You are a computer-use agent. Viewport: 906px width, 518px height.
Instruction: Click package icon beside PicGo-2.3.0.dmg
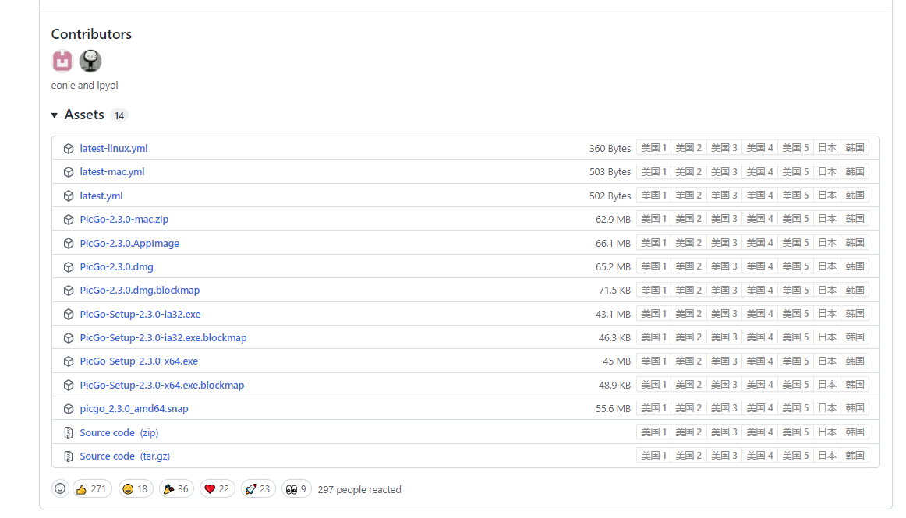[x=69, y=267]
